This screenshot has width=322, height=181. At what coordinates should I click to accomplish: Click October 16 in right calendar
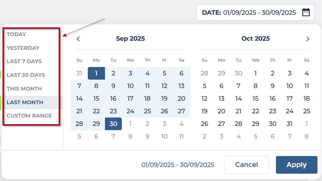(x=272, y=99)
